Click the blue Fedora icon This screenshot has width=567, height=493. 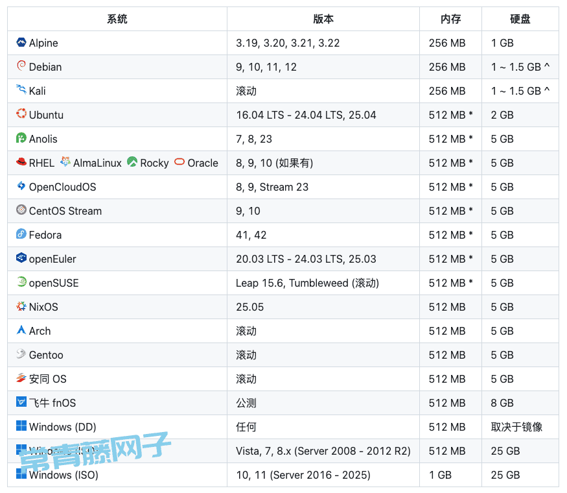pyautogui.click(x=21, y=234)
